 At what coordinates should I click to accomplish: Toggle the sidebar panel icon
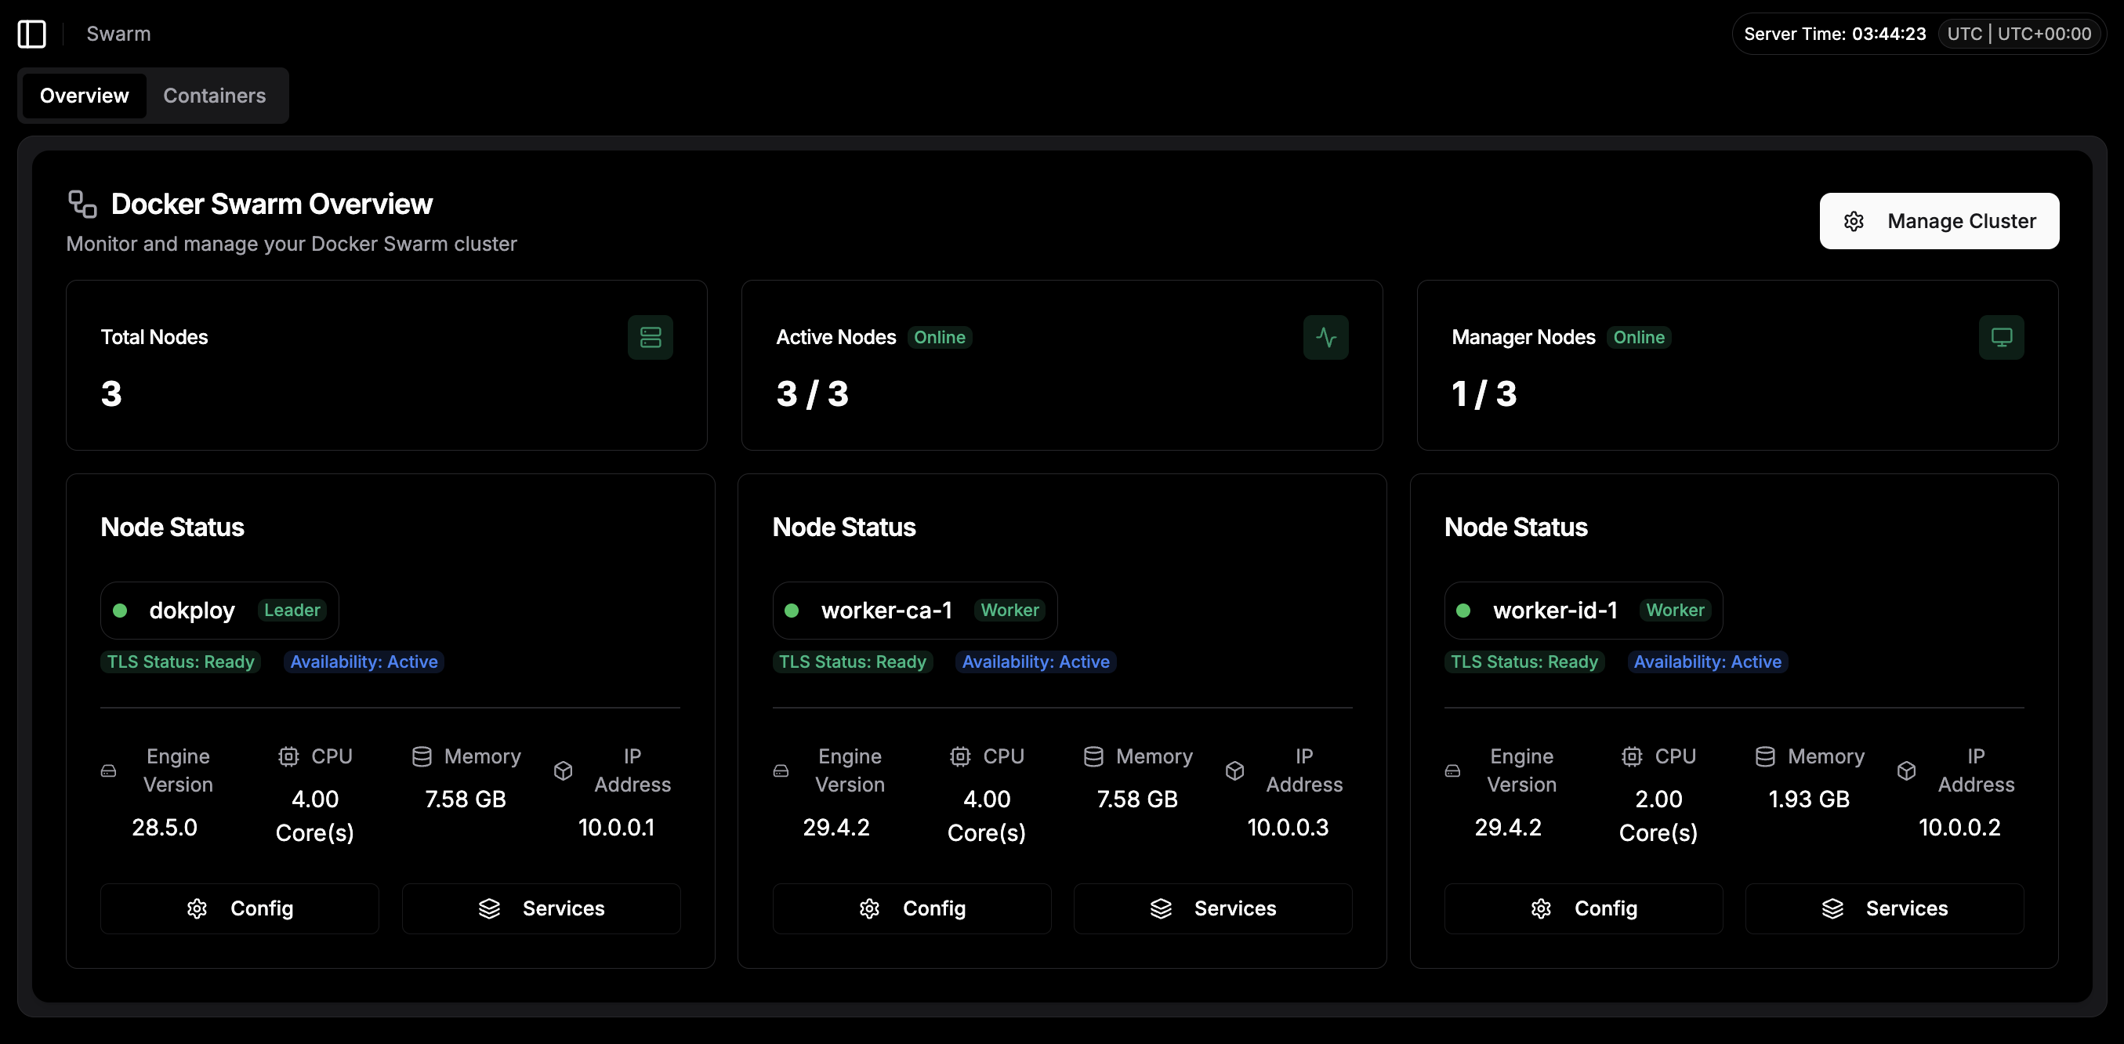[x=32, y=34]
